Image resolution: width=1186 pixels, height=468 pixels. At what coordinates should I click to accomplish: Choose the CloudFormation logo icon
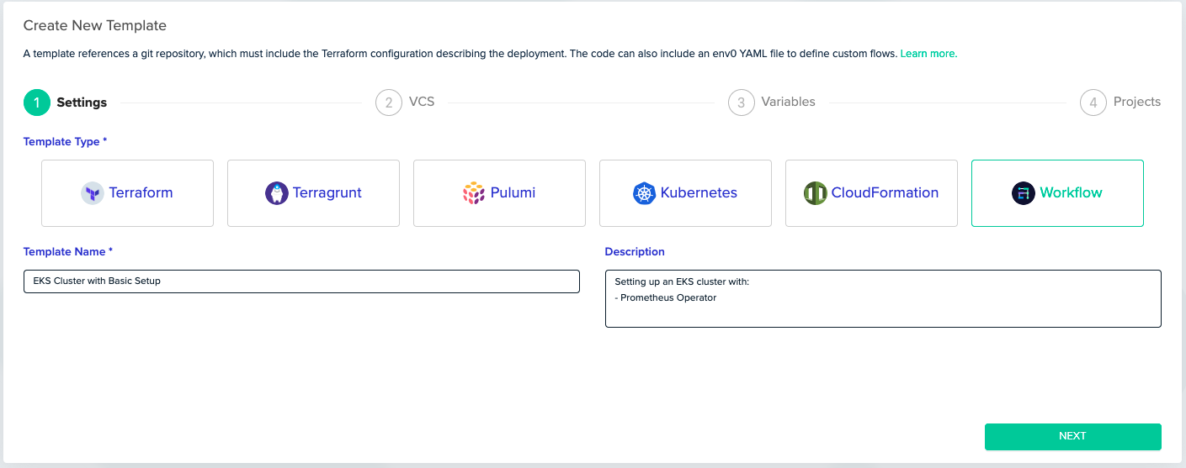[815, 193]
